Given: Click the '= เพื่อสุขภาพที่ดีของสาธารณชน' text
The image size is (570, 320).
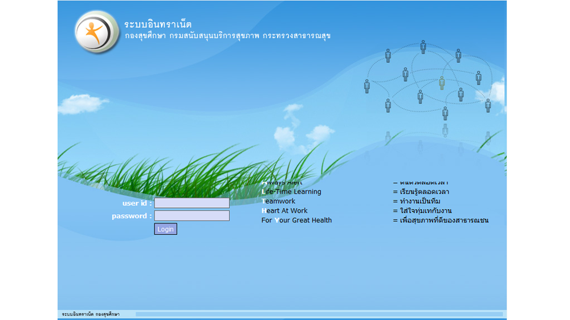Looking at the screenshot, I should pos(441,220).
